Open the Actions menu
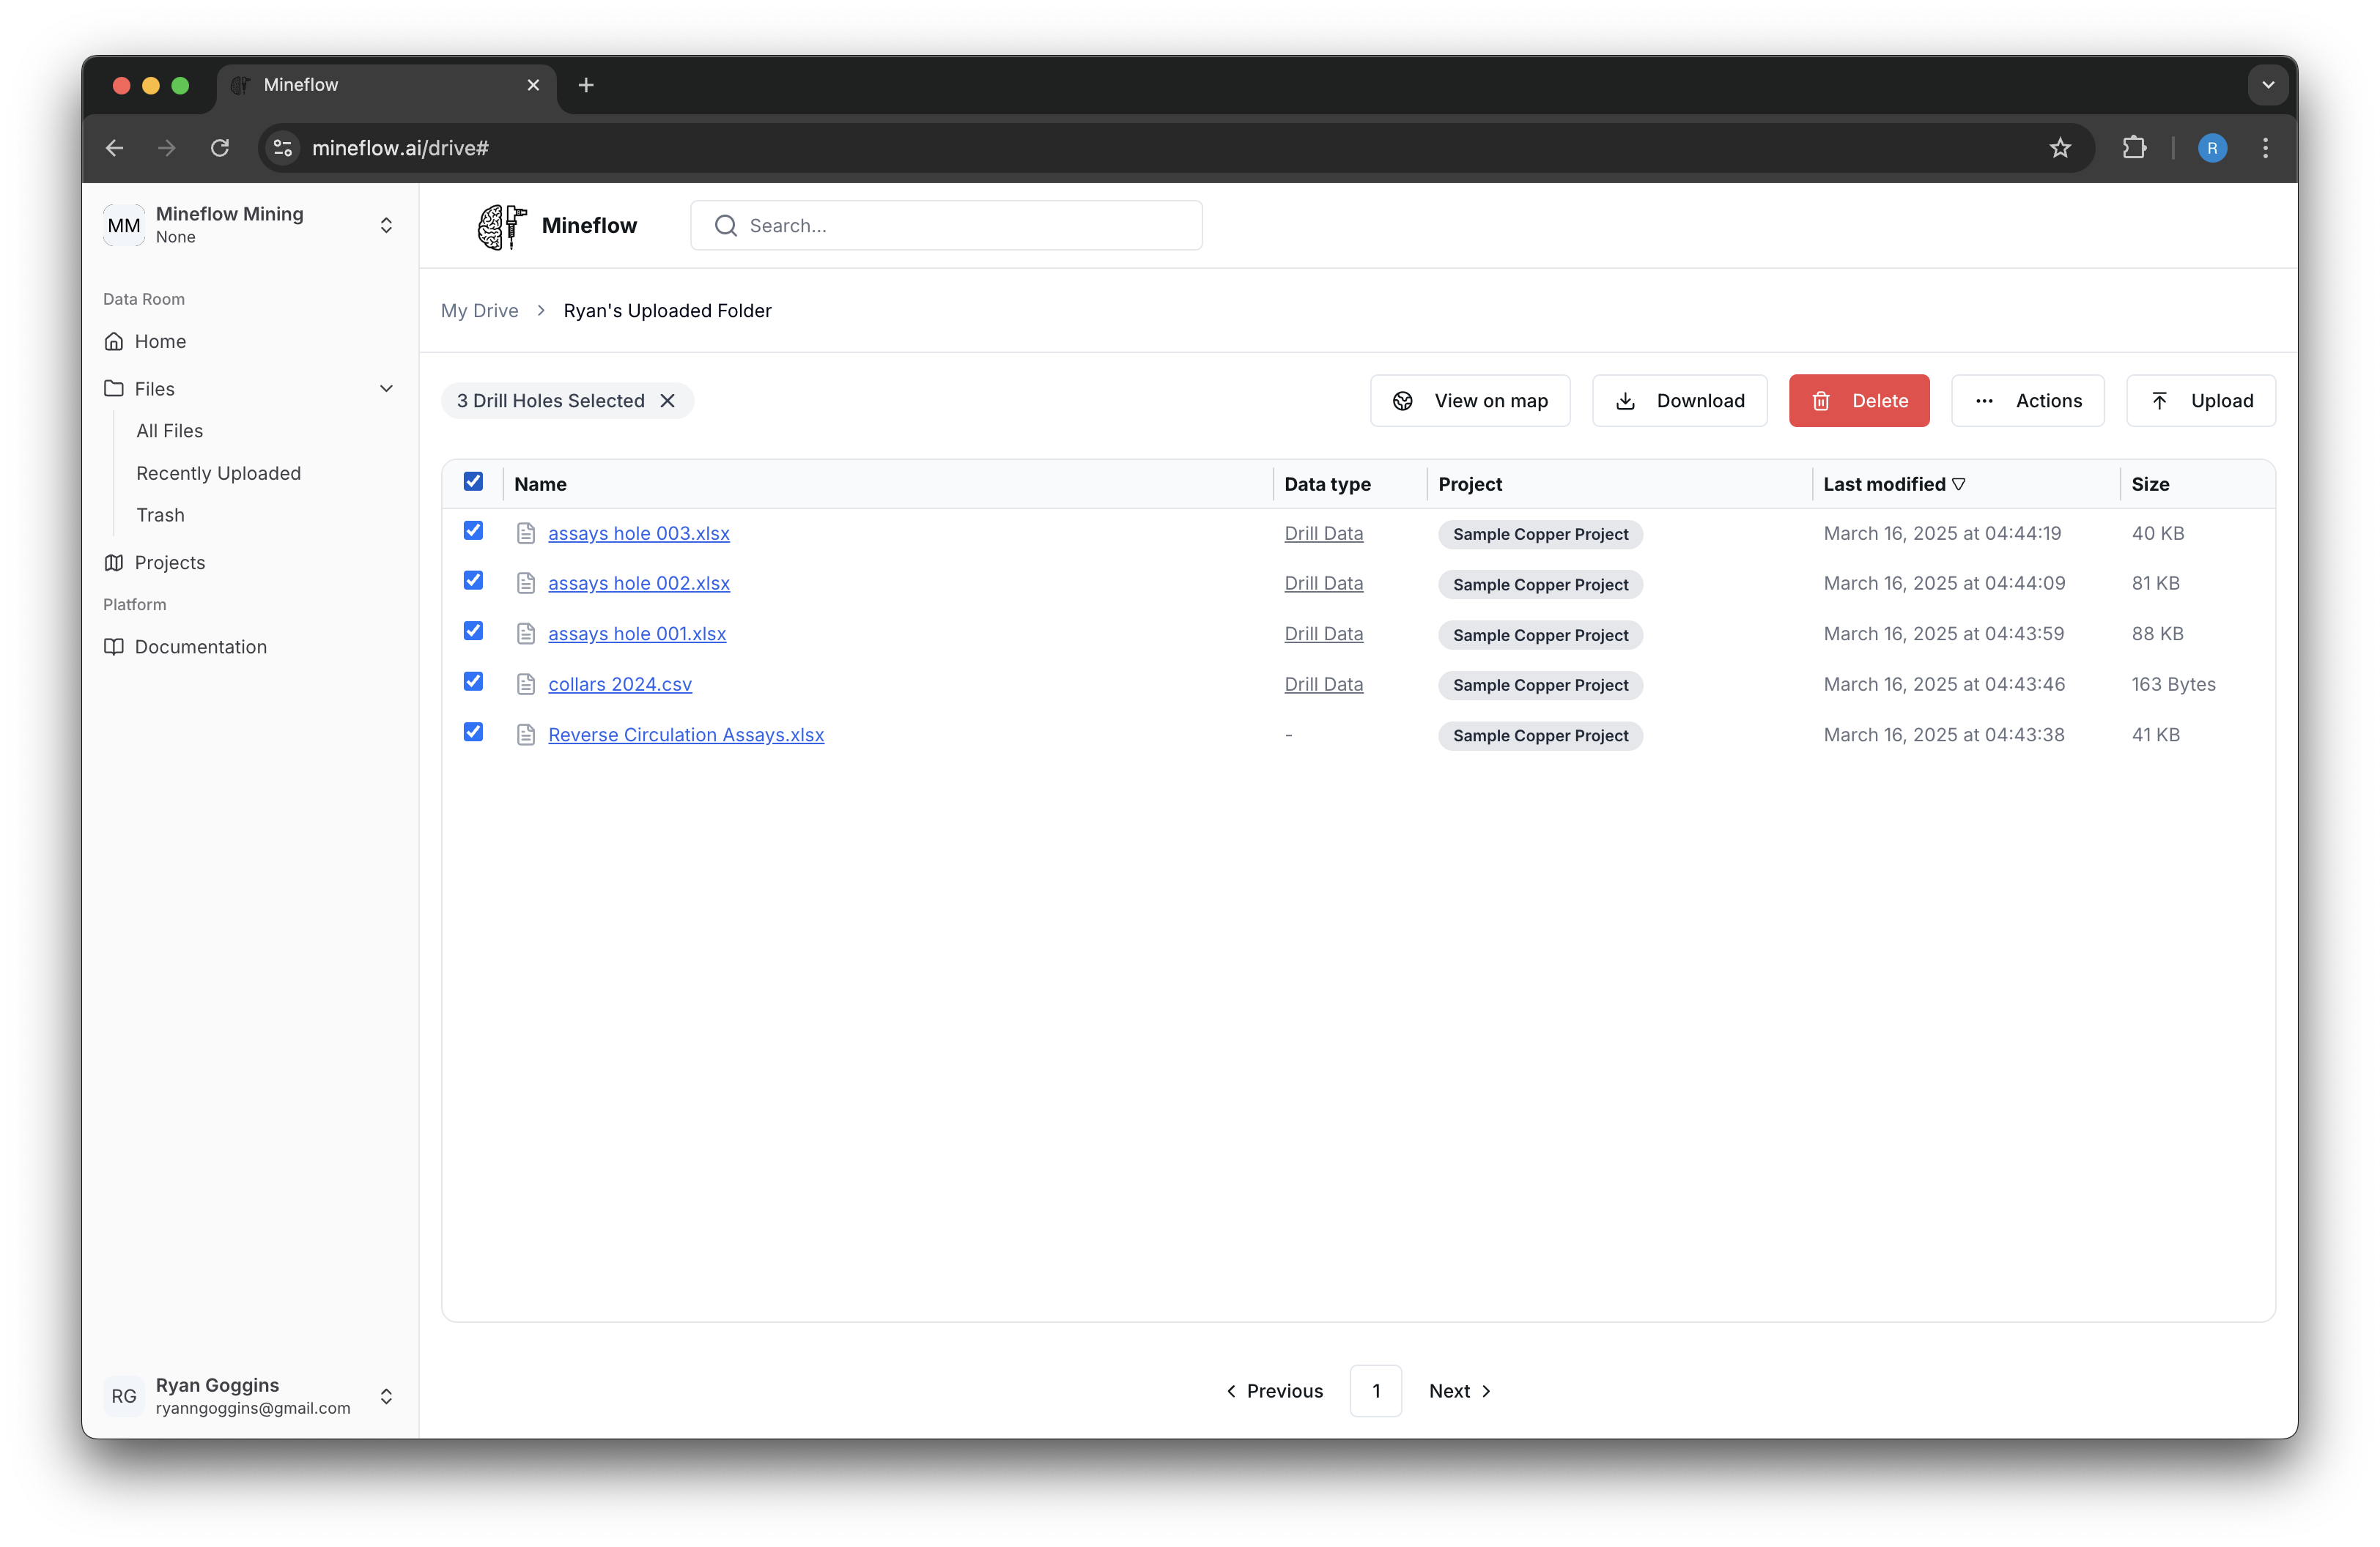The image size is (2380, 1547). coord(2028,401)
